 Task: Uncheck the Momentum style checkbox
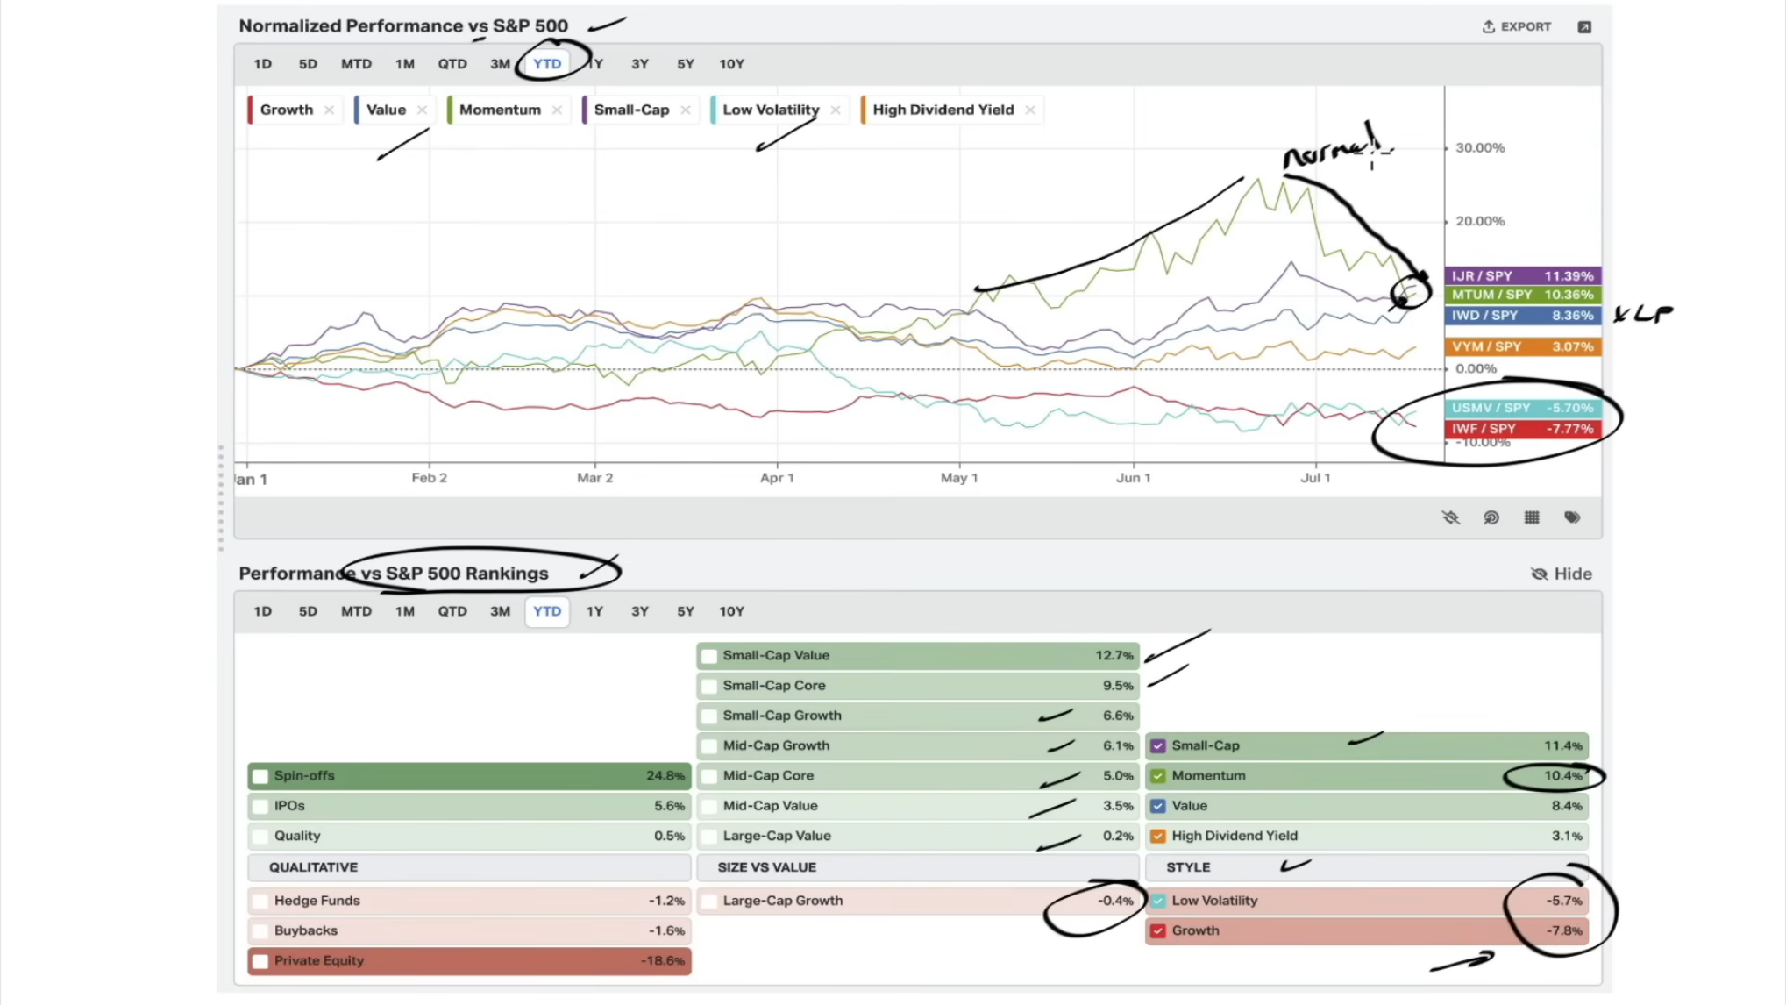(x=1158, y=776)
